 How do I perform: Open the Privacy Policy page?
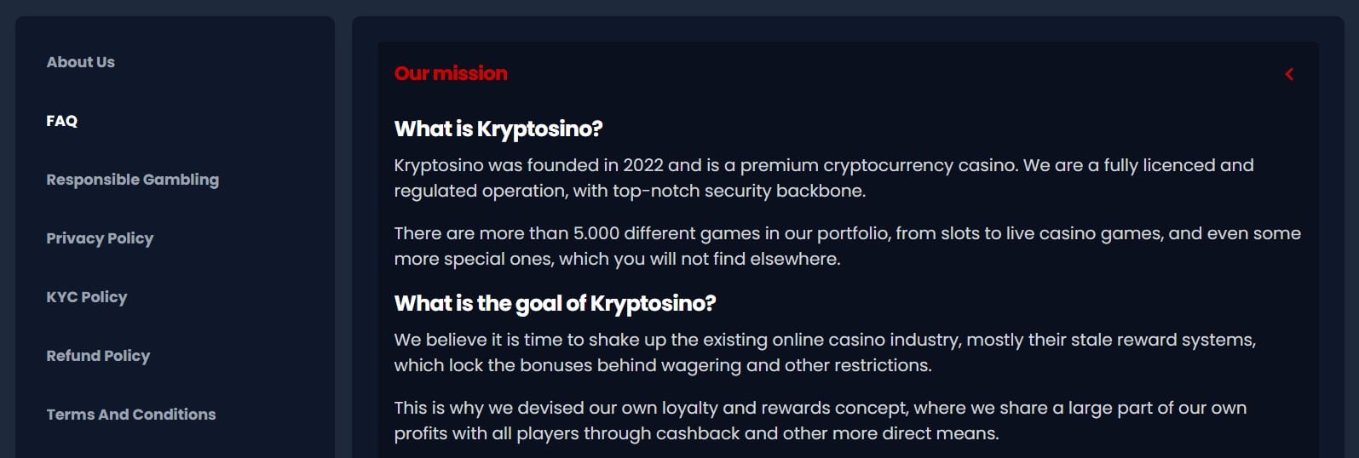click(x=100, y=238)
